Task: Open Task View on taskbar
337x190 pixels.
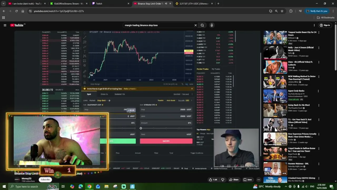Action: [63, 187]
